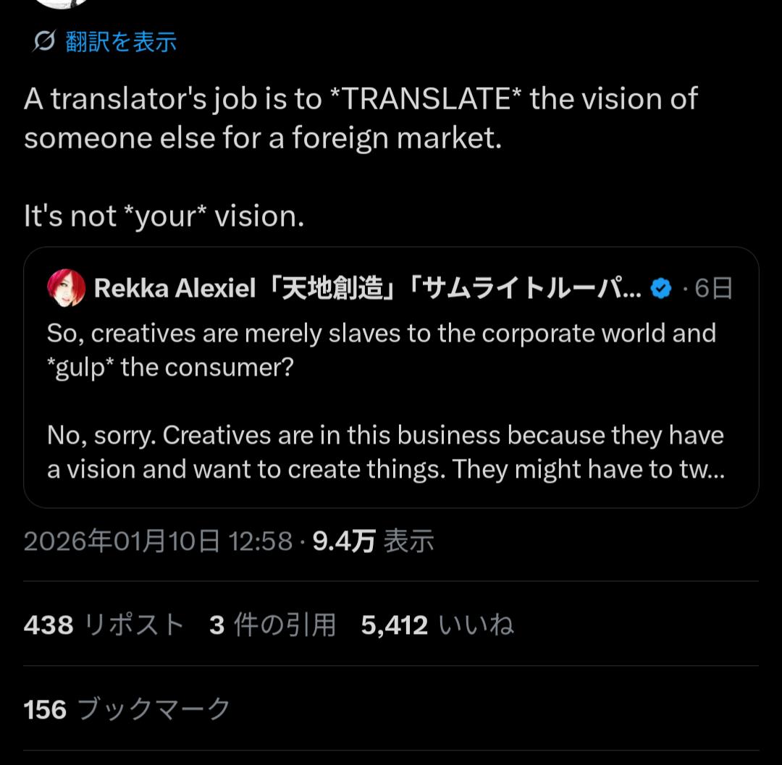Select the line 'It's not *your* vision.'
The image size is (782, 765).
164,216
